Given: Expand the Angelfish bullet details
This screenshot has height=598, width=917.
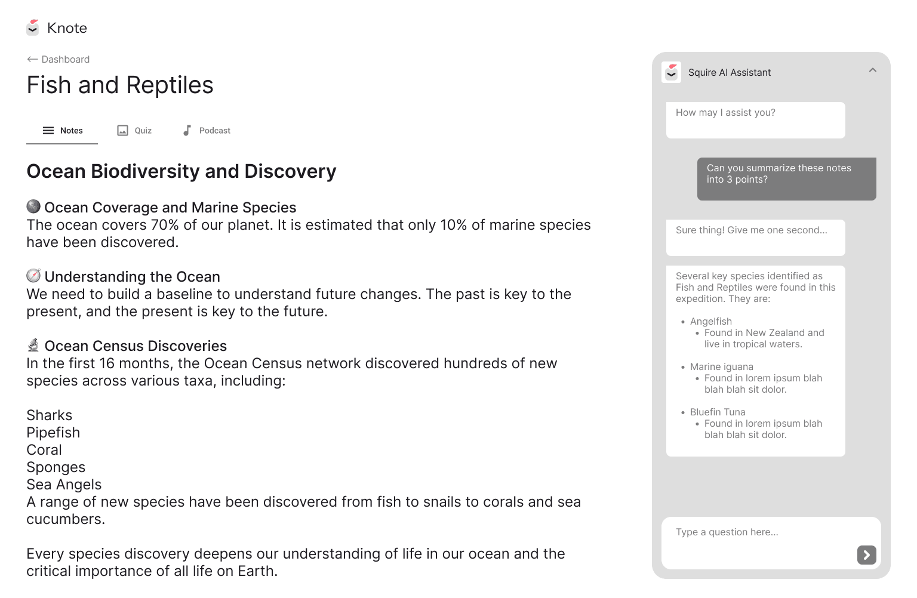Looking at the screenshot, I should pyautogui.click(x=710, y=321).
